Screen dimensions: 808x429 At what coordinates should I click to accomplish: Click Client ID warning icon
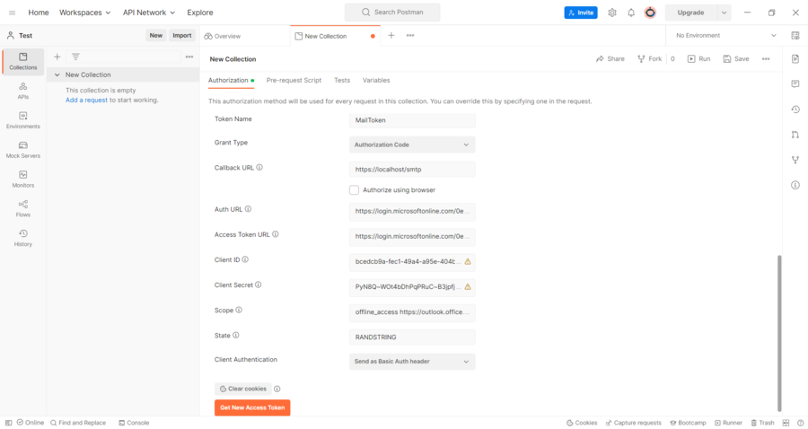[x=468, y=262]
